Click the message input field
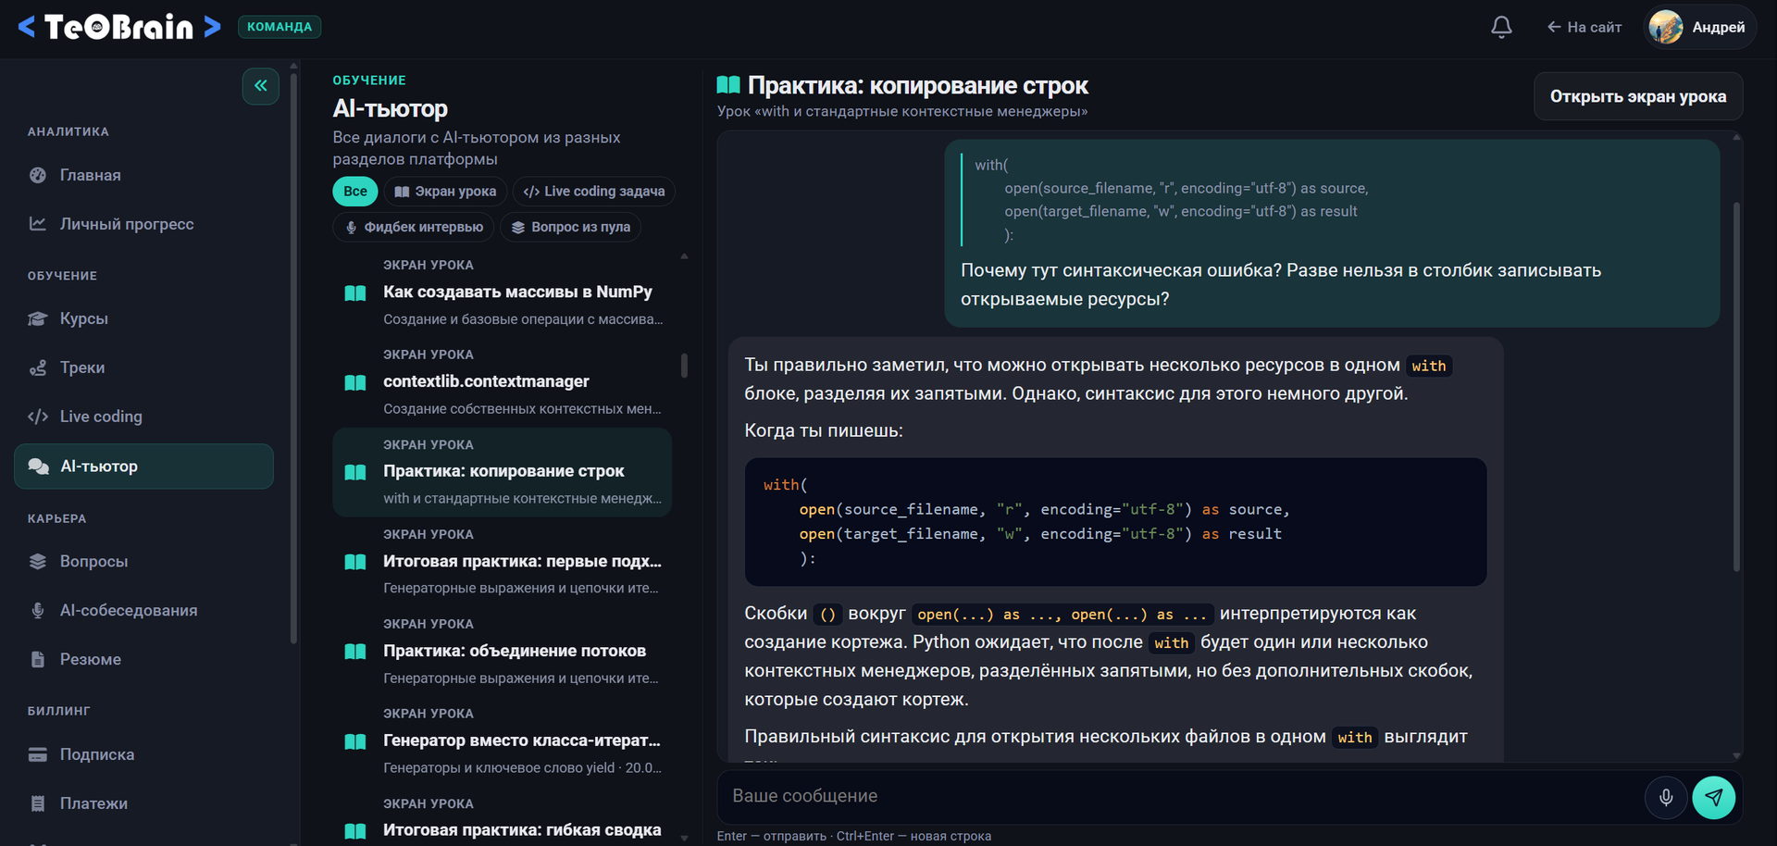The height and width of the screenshot is (846, 1777). (x=1180, y=796)
